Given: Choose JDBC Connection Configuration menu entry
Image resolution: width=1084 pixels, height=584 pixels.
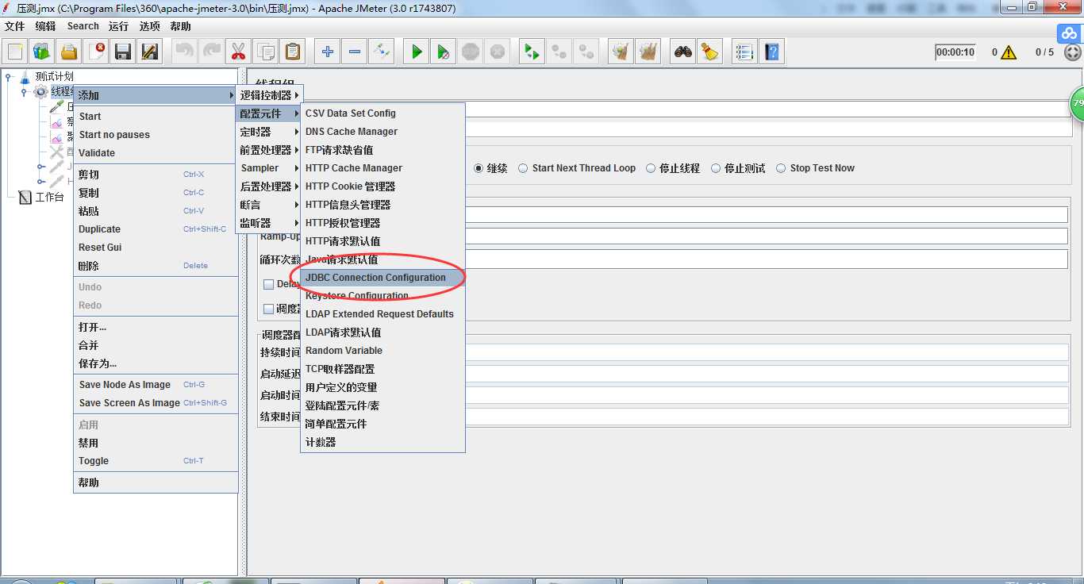Looking at the screenshot, I should point(382,278).
